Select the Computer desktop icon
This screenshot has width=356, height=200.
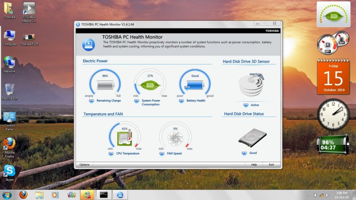pos(9,38)
